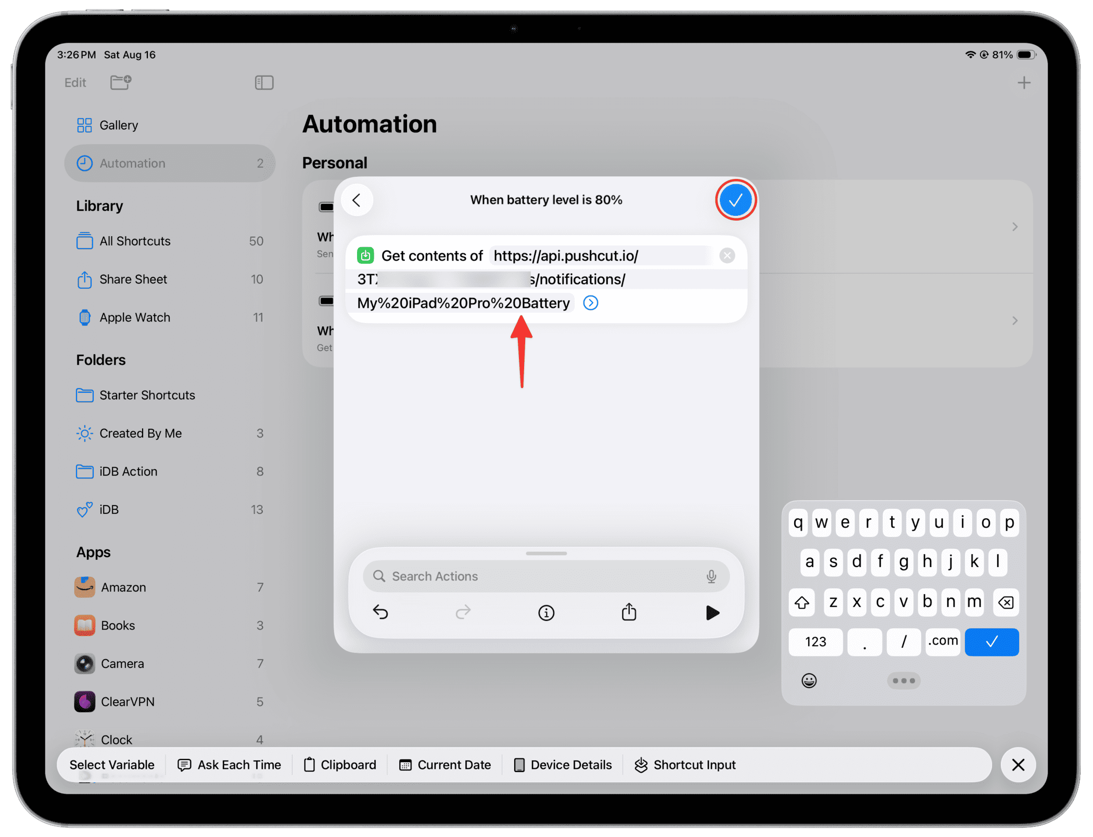
Task: Tap the m key
Action: pos(974,602)
